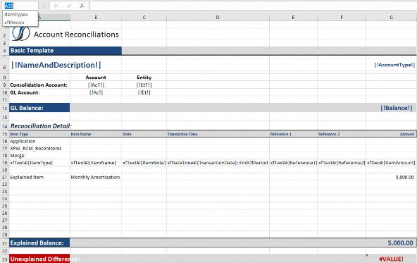Select the |!EtT!| cell

pyautogui.click(x=144, y=85)
